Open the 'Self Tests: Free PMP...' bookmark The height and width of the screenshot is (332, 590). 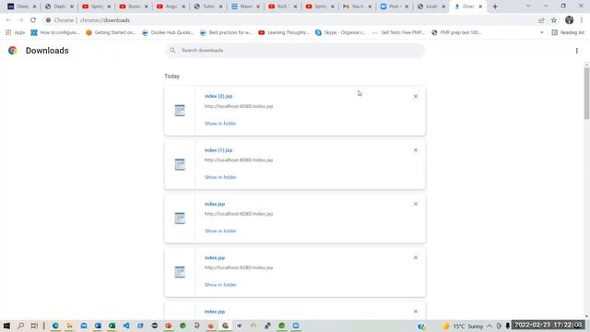click(x=398, y=33)
